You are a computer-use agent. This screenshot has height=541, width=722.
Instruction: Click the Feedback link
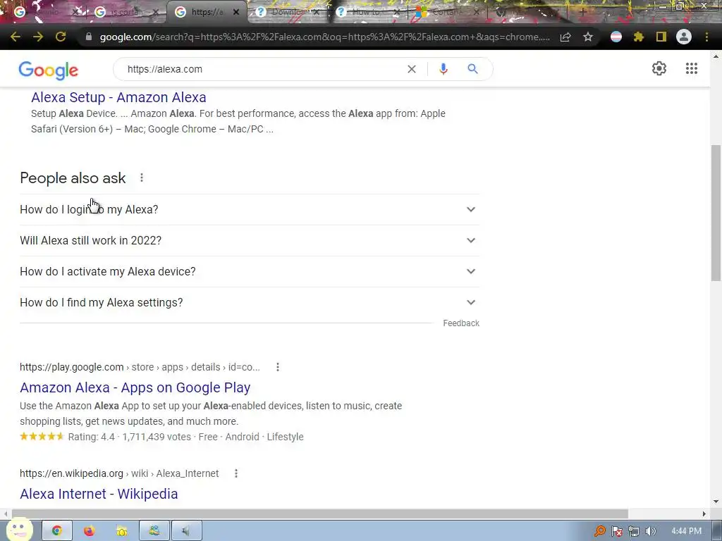click(x=461, y=323)
